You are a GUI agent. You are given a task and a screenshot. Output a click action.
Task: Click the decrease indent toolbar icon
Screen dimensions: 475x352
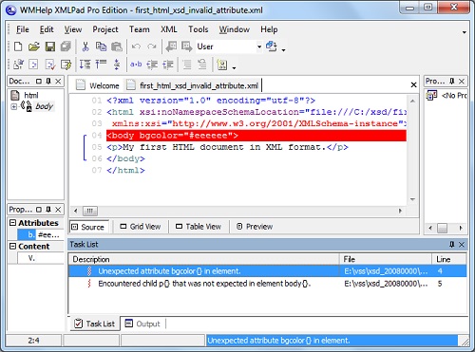[x=152, y=65]
